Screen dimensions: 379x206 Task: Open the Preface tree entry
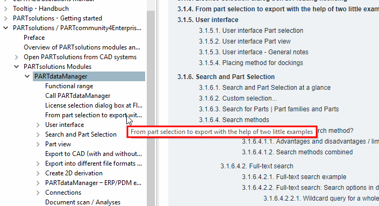pos(34,38)
